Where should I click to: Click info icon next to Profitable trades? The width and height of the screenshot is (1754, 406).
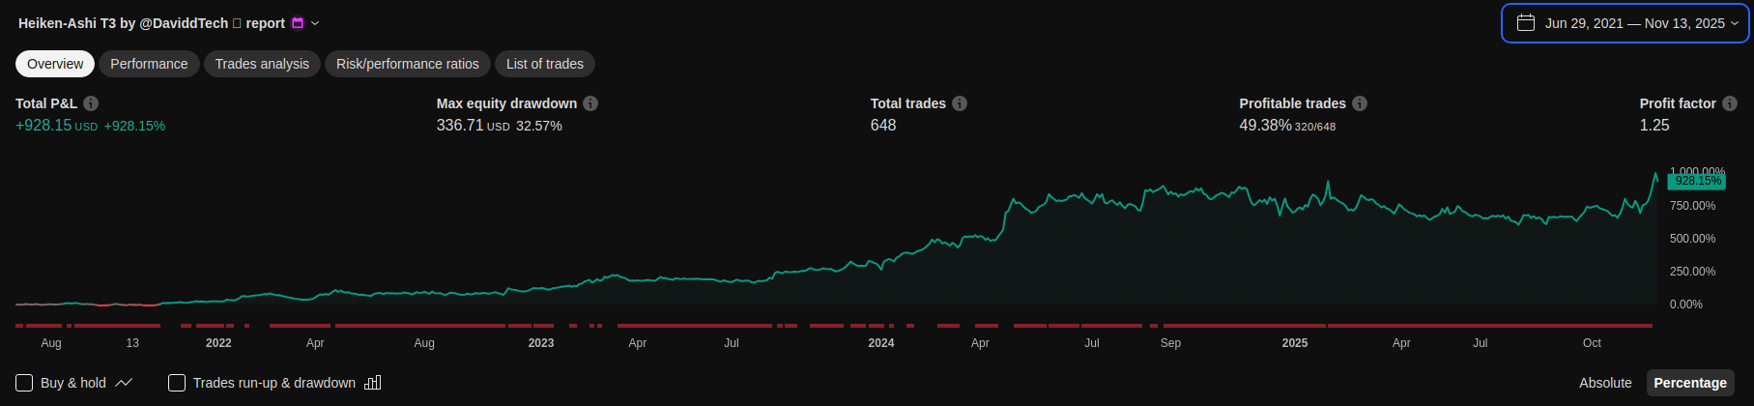tap(1360, 103)
